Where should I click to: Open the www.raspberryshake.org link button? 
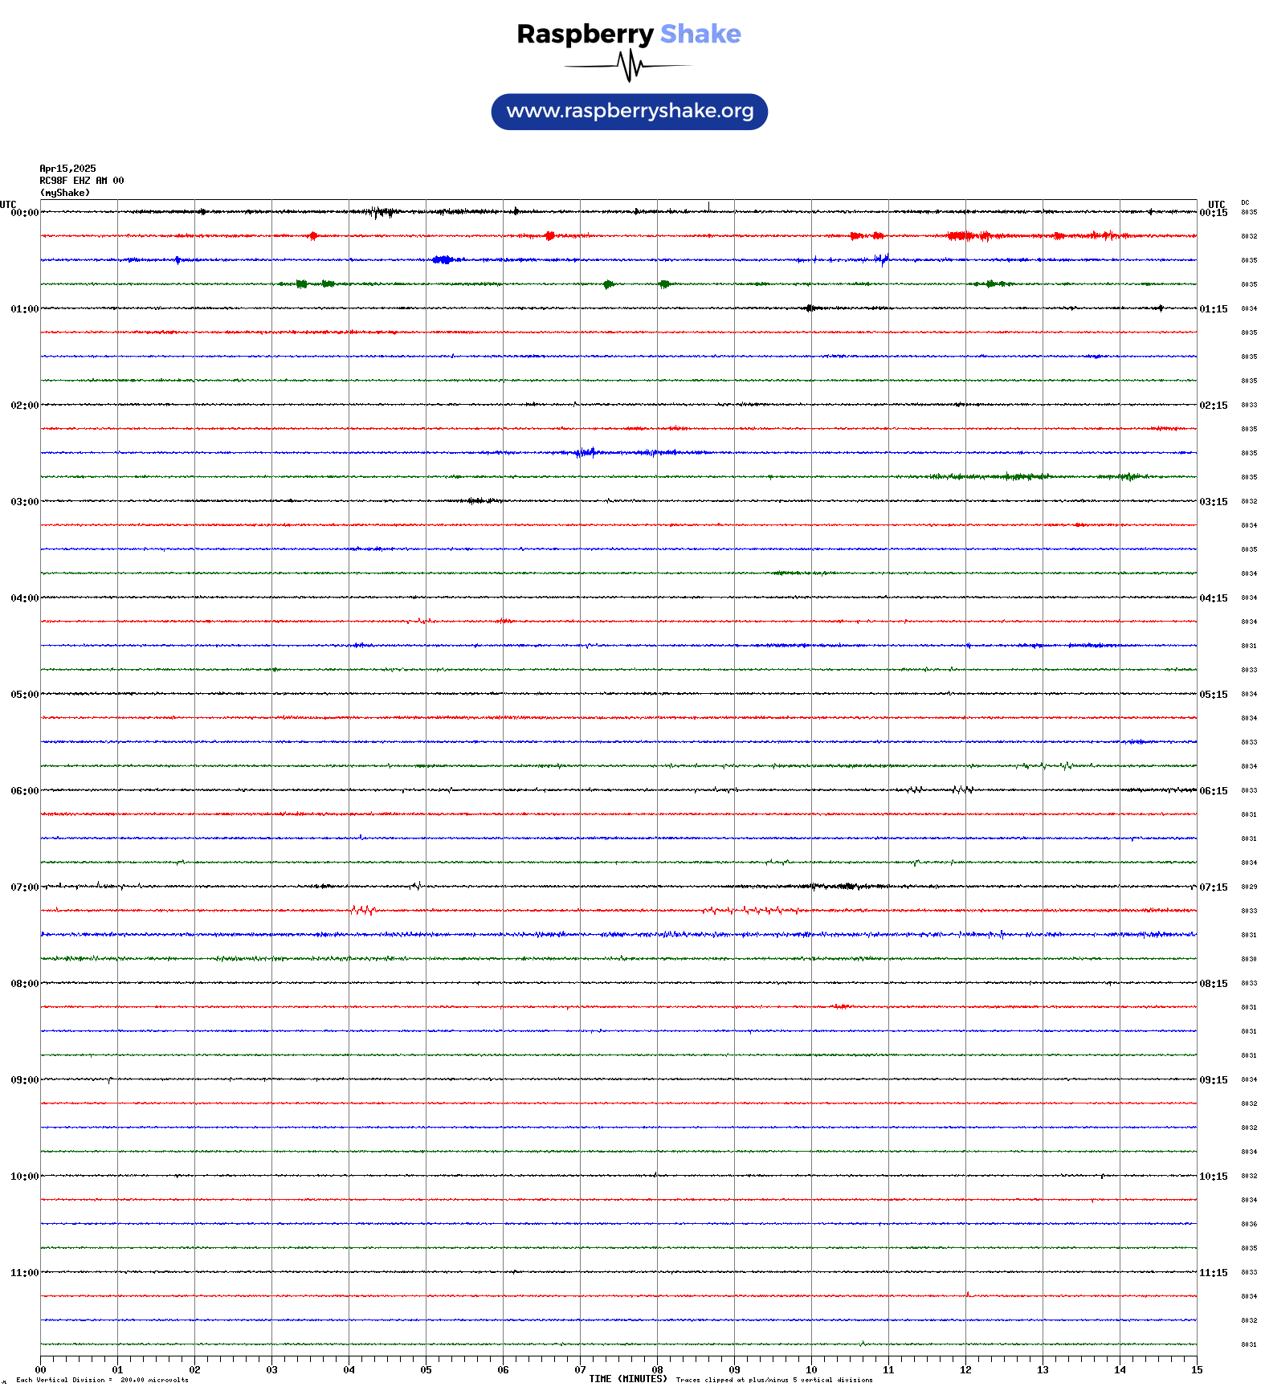tap(630, 112)
